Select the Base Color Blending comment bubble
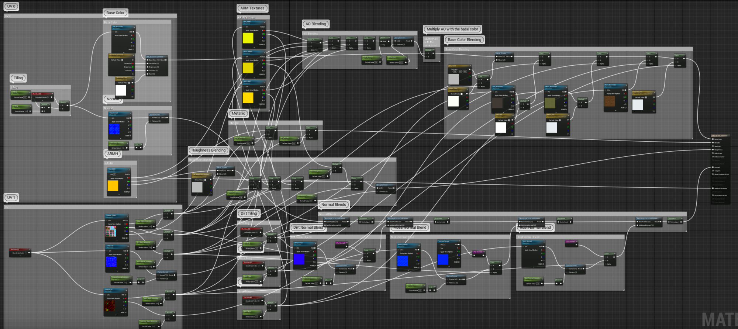738x329 pixels. 465,40
